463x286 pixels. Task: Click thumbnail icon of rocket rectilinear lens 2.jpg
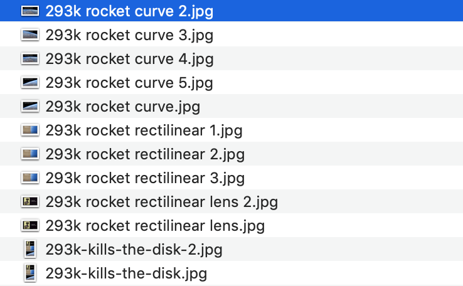[x=30, y=201]
